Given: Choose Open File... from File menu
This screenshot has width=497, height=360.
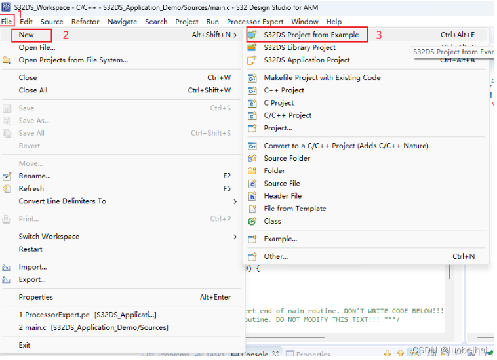Looking at the screenshot, I should (x=121, y=47).
